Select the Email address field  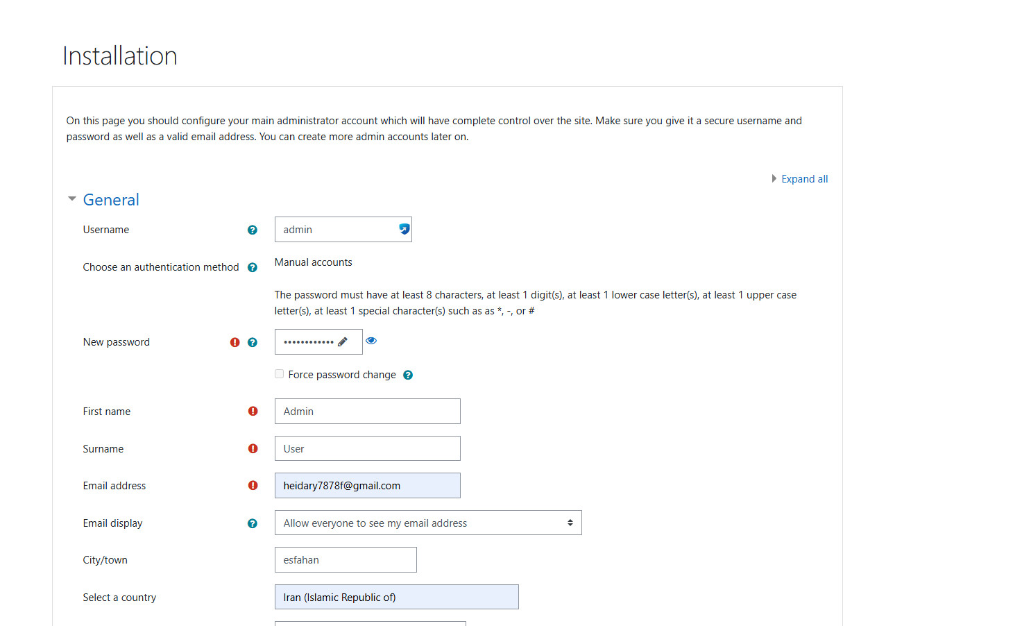[367, 485]
